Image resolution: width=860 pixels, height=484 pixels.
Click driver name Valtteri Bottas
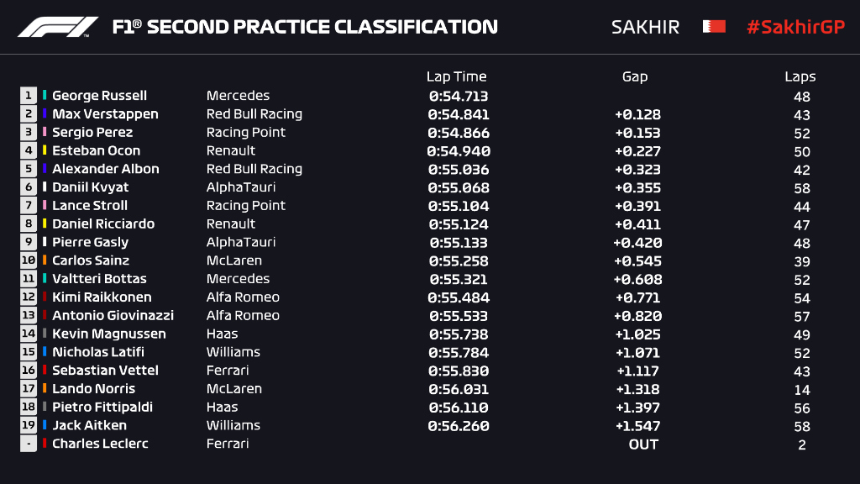[99, 279]
